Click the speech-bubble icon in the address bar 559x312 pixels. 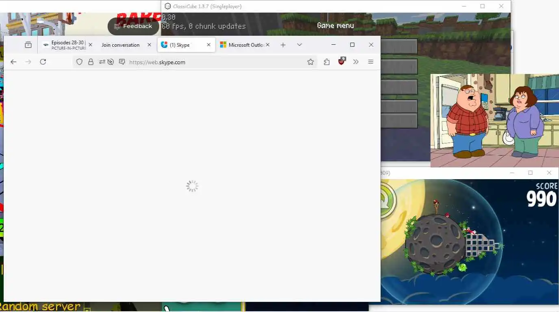(x=121, y=62)
